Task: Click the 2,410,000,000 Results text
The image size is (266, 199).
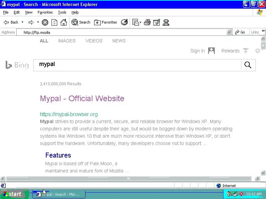Action: tap(61, 84)
